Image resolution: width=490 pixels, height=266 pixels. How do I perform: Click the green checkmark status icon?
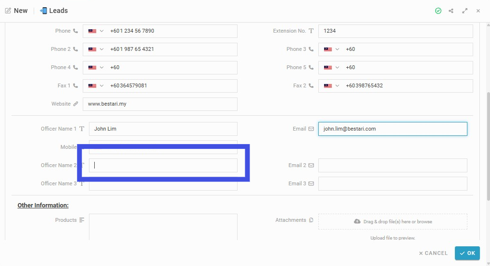click(x=438, y=11)
